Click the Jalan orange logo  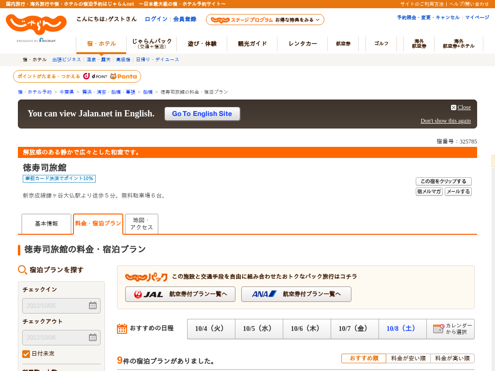tap(36, 24)
